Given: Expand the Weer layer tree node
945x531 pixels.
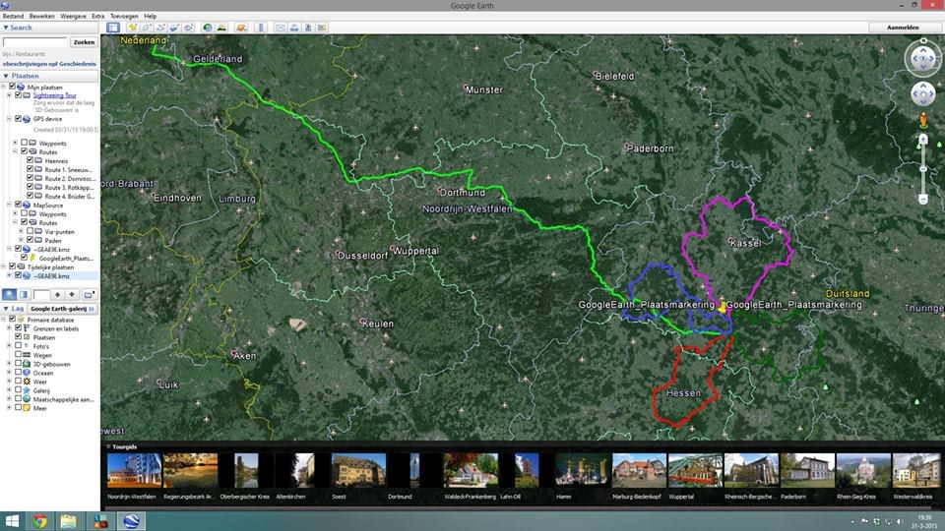Looking at the screenshot, I should [9, 382].
